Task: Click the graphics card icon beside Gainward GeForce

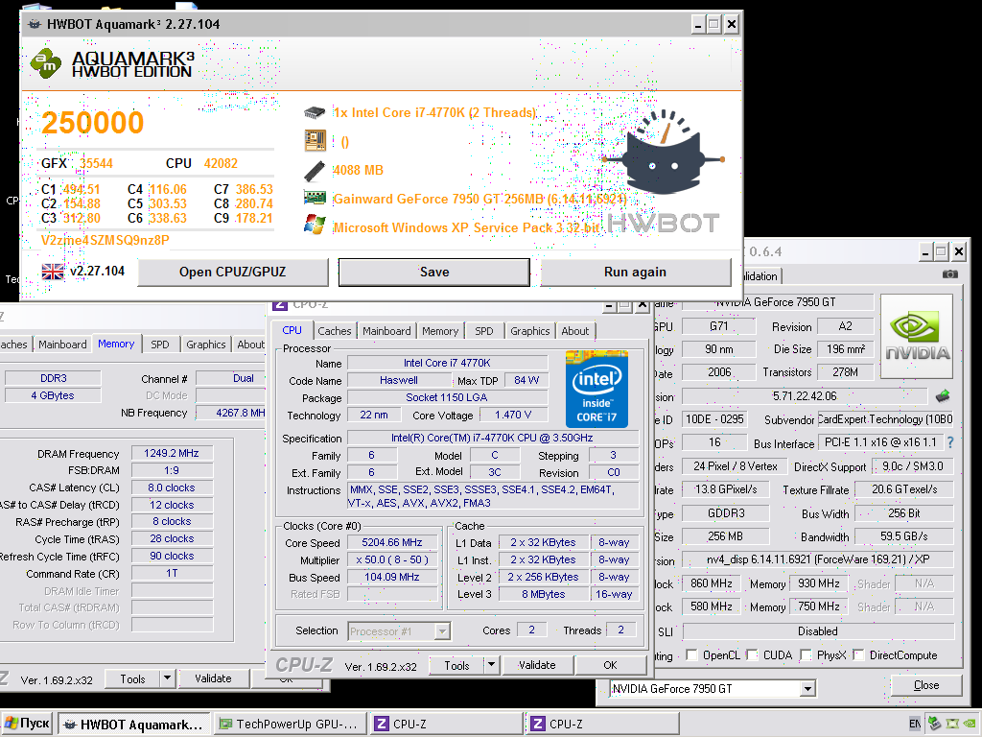Action: (x=315, y=198)
